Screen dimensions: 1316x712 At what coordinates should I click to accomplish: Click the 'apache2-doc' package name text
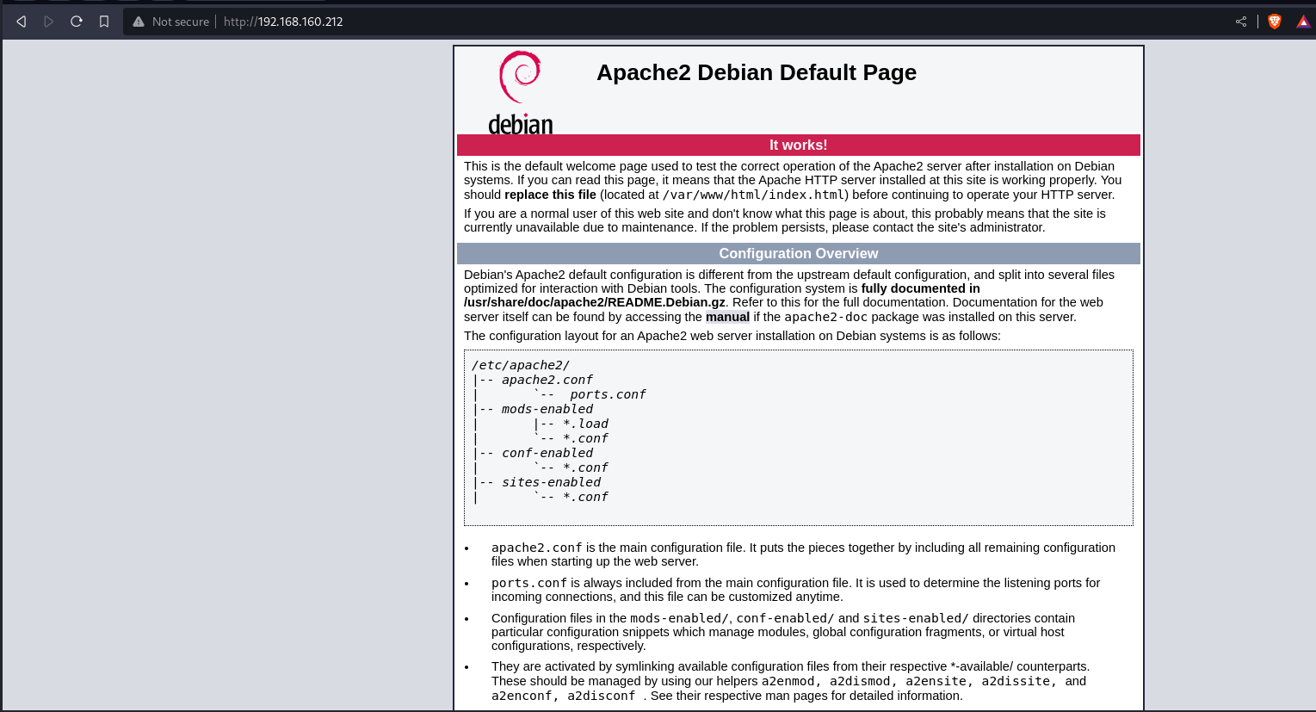[826, 317]
